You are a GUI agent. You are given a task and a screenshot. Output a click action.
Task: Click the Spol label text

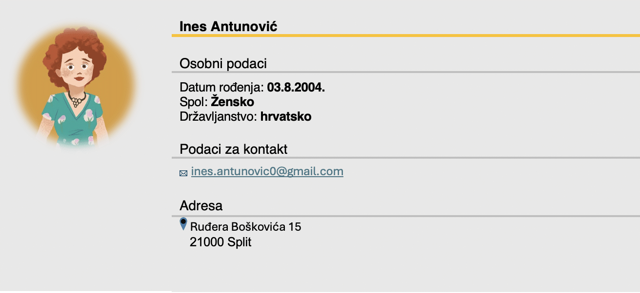pyautogui.click(x=194, y=102)
